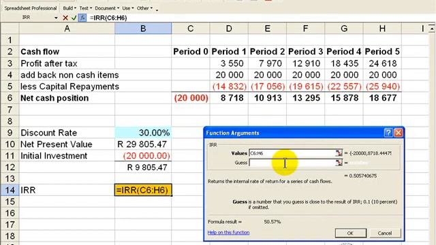Select column H header
436x245 pixels.
(x=382, y=29)
